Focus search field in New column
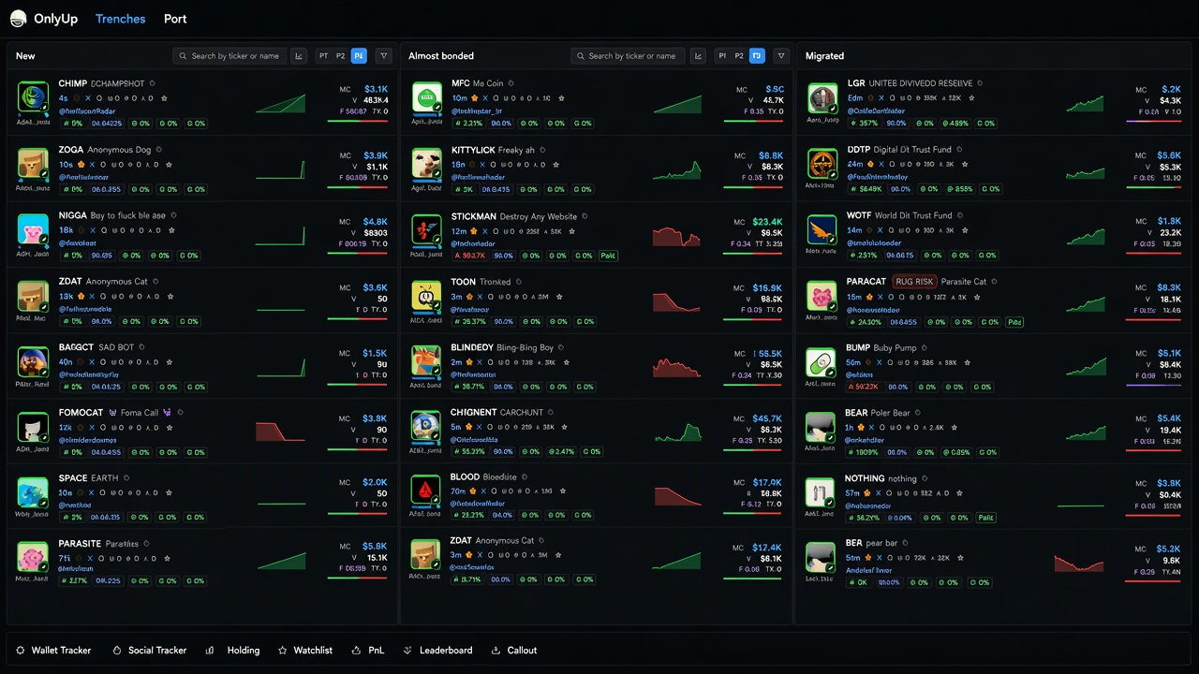 tap(229, 56)
